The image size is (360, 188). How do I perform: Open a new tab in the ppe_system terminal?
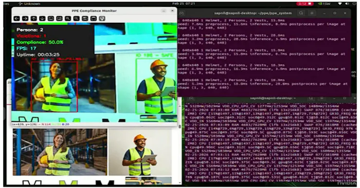click(181, 13)
